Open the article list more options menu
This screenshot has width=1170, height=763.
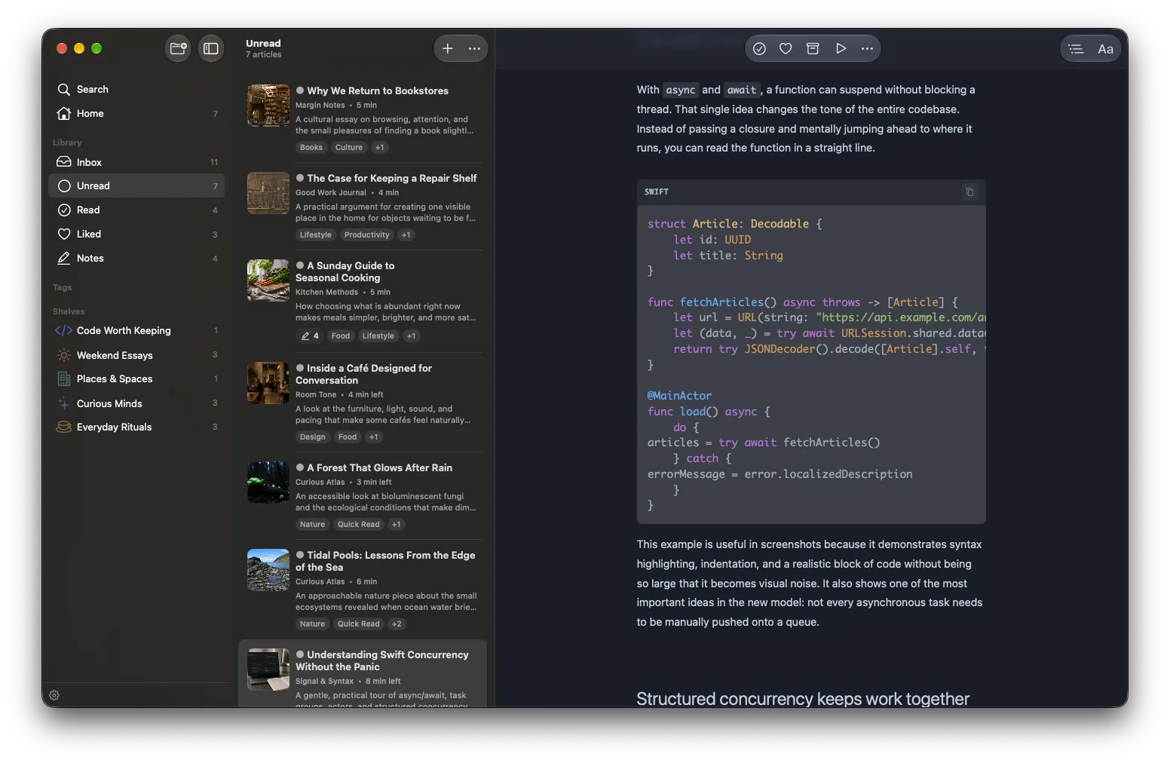point(474,48)
